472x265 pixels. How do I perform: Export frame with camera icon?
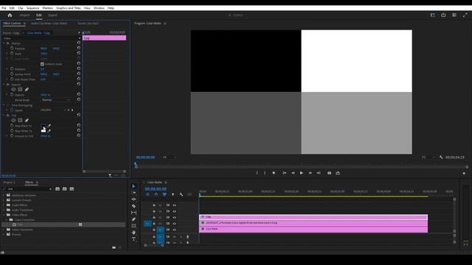[330, 173]
